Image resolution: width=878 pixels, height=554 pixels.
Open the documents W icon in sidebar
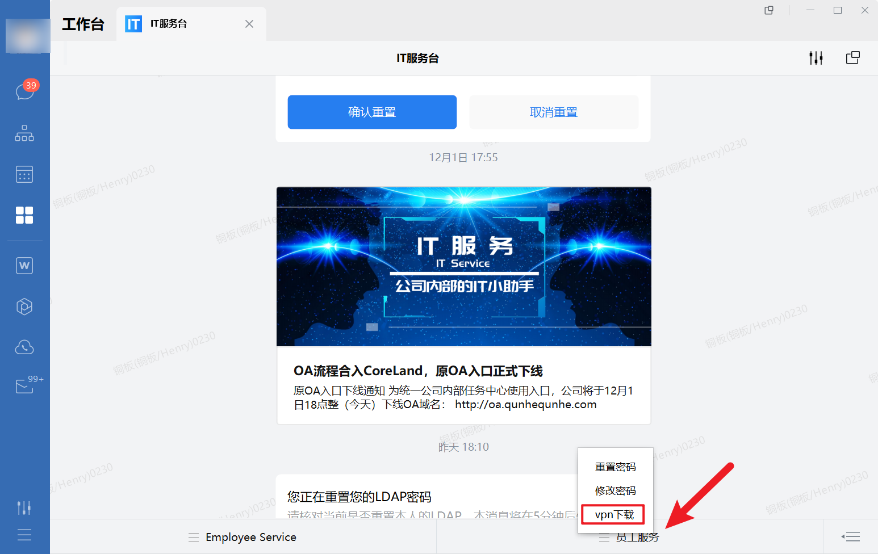(x=24, y=266)
